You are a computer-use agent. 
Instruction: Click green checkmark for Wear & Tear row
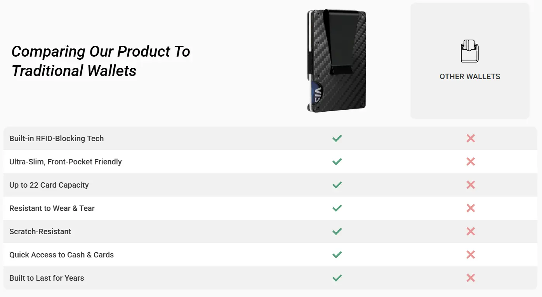pyautogui.click(x=337, y=208)
